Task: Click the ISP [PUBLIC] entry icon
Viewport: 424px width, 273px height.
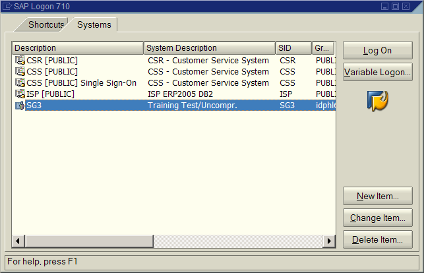Action: click(x=20, y=94)
